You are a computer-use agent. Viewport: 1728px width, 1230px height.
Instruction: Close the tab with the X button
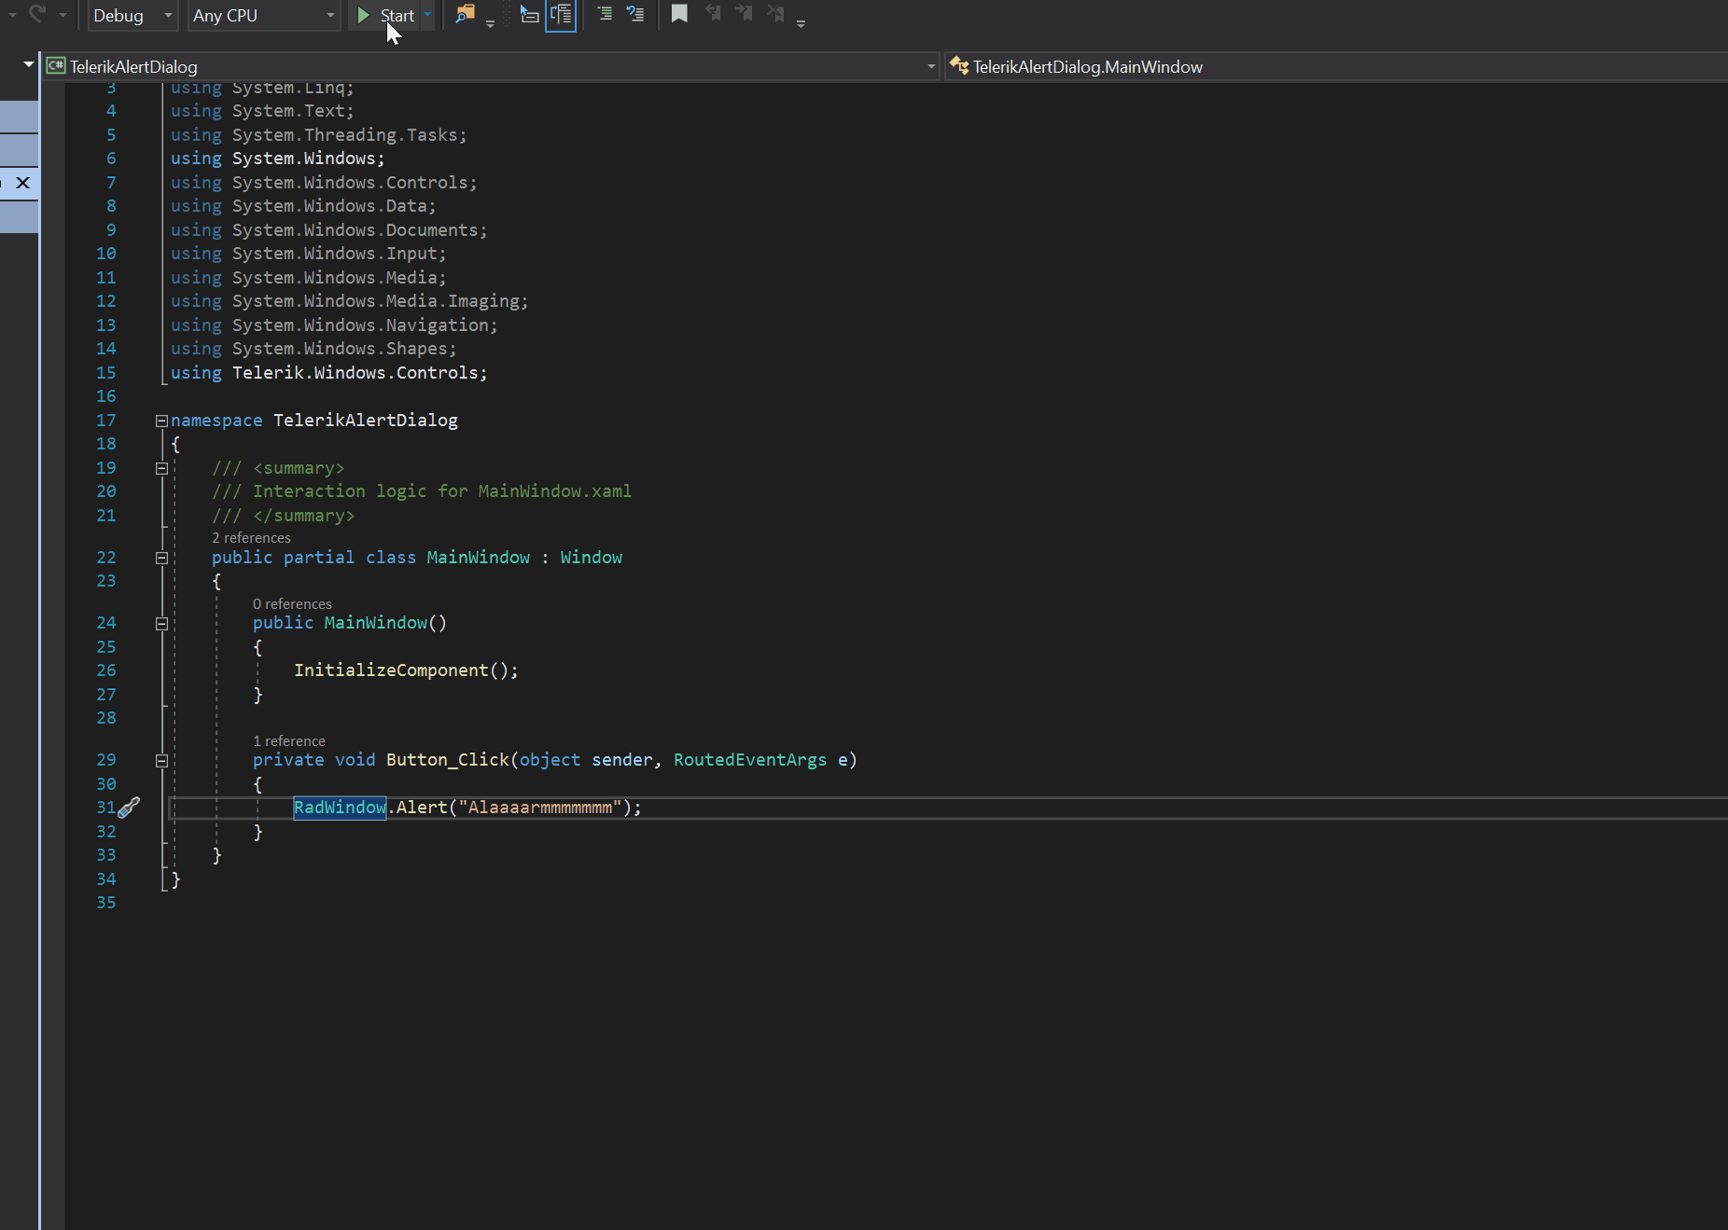(x=23, y=183)
